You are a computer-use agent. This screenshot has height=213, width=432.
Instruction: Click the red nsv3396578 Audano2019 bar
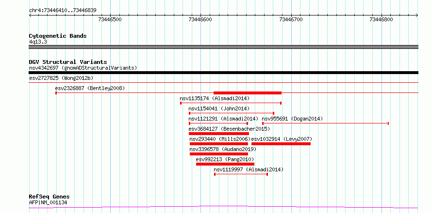(219, 154)
